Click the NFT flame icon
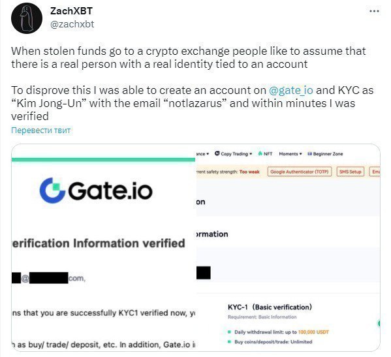 click(x=260, y=153)
